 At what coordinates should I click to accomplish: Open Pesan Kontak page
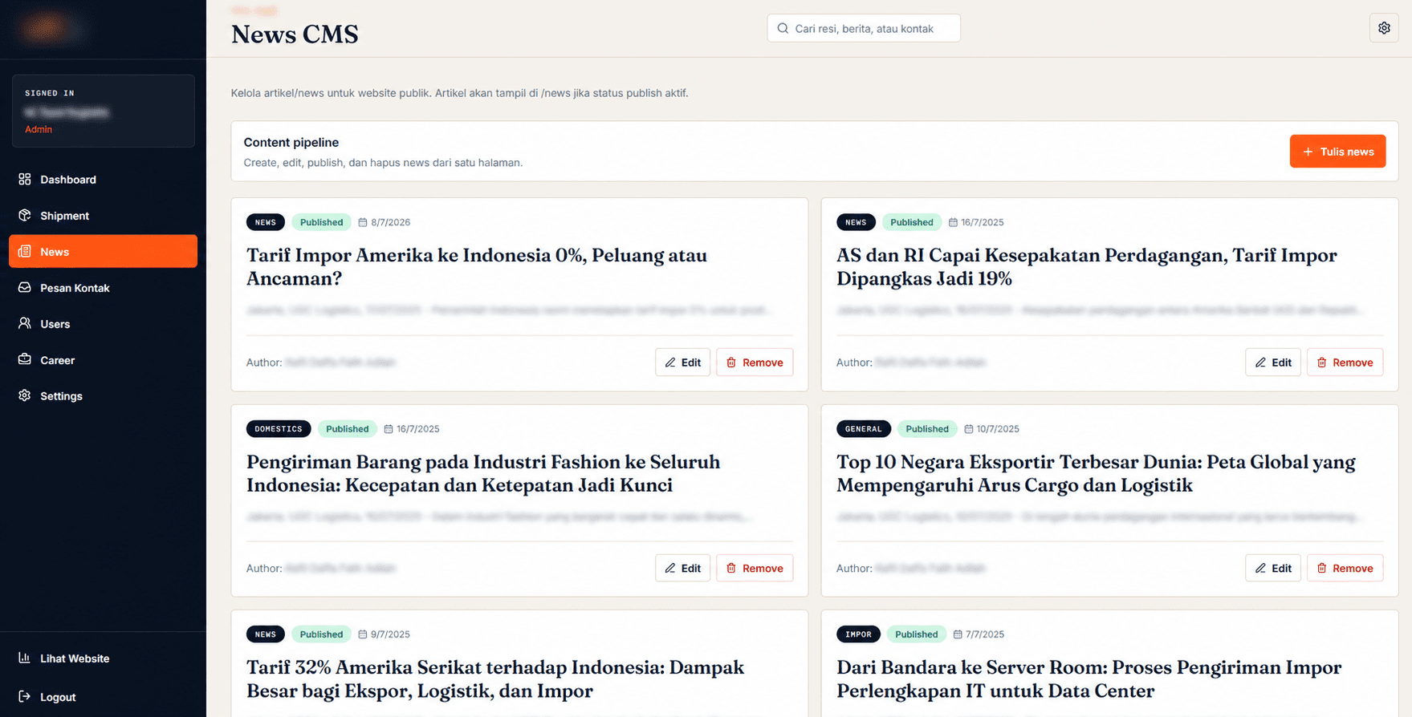(103, 288)
